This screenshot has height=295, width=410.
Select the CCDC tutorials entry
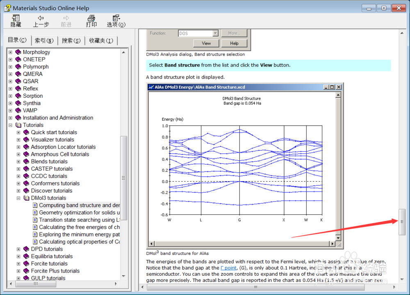49,176
